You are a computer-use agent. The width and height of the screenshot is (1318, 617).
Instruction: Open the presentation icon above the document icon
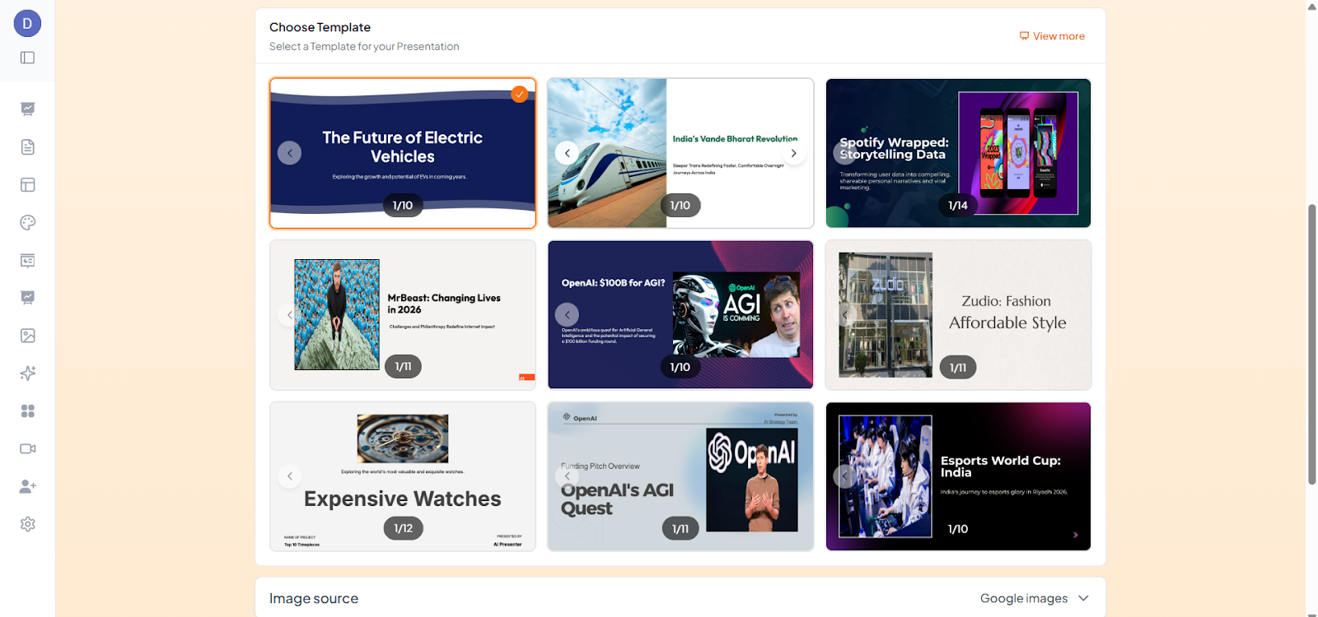[x=27, y=109]
